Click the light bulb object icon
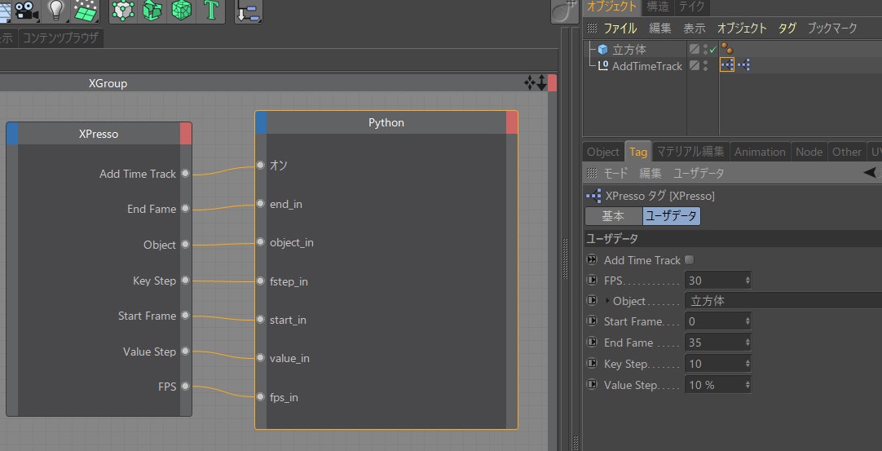 tap(55, 10)
